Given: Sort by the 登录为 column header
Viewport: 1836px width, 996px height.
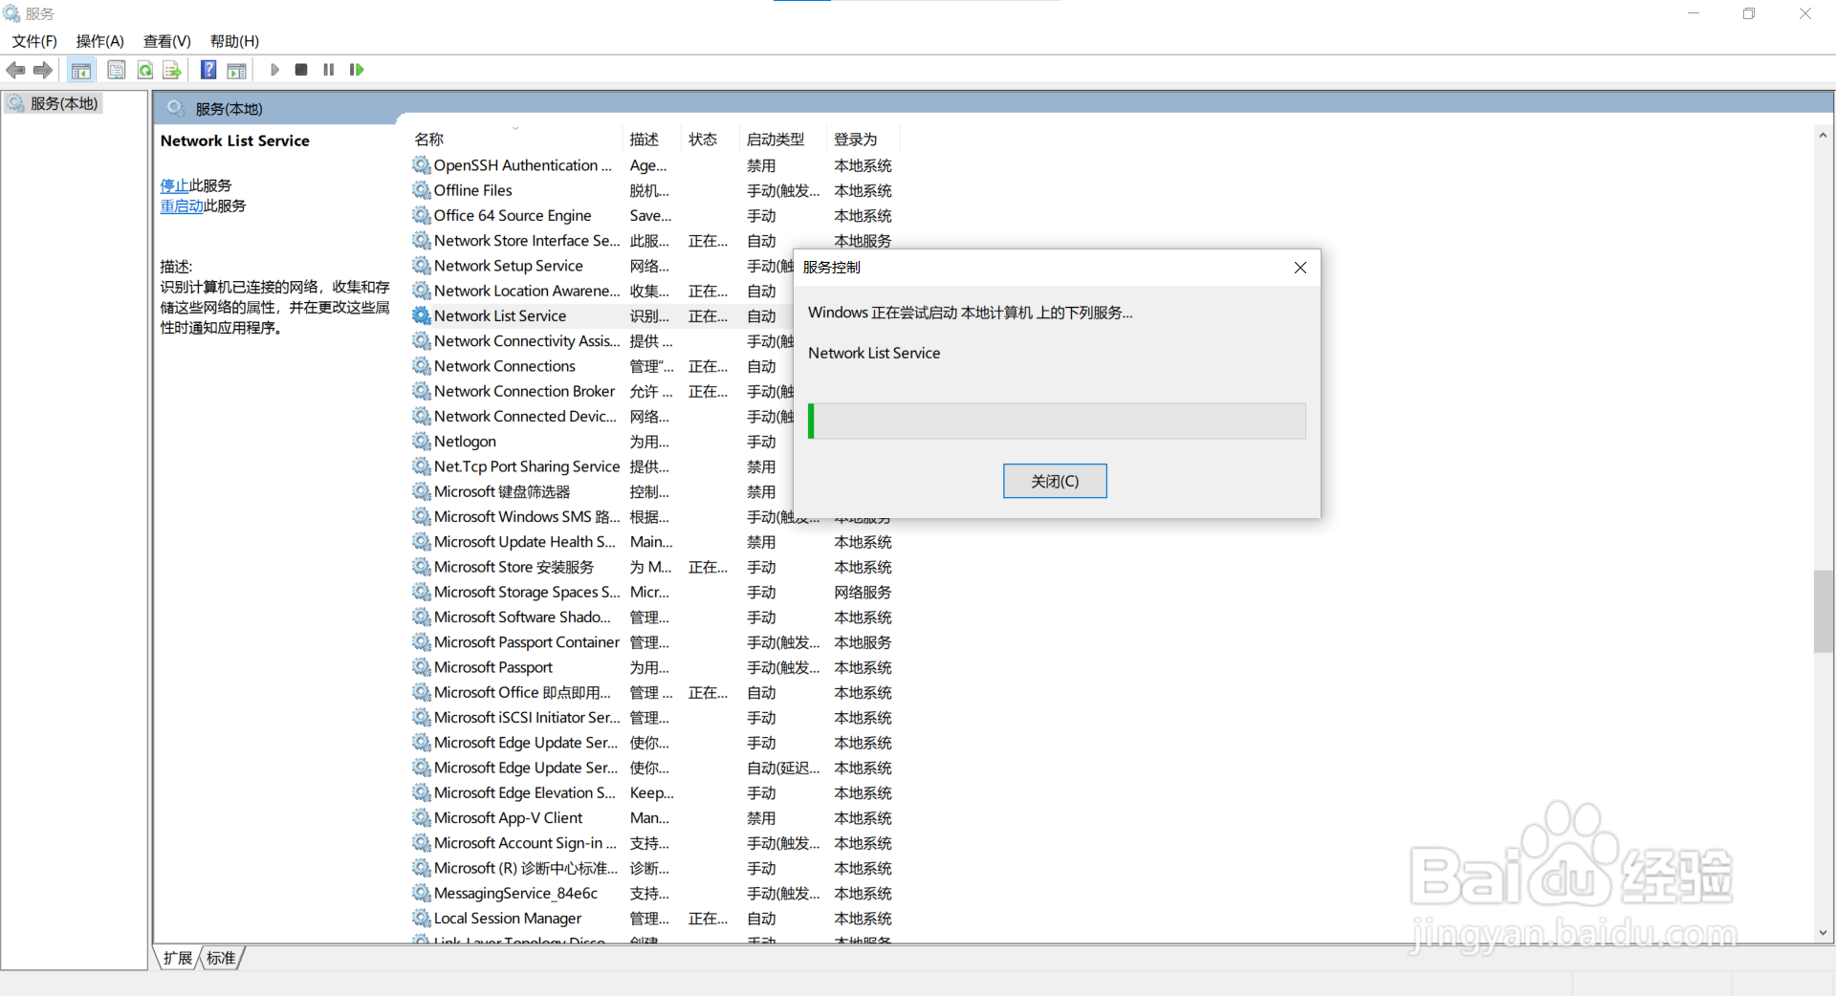Looking at the screenshot, I should (863, 140).
